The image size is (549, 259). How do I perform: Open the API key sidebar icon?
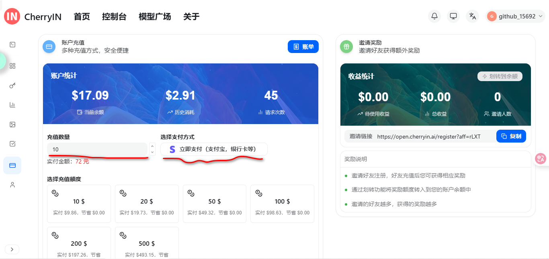click(12, 86)
